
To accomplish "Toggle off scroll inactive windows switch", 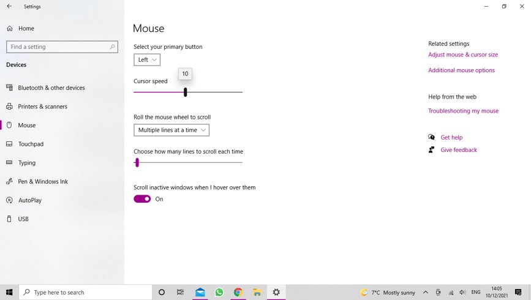I will tap(142, 199).
